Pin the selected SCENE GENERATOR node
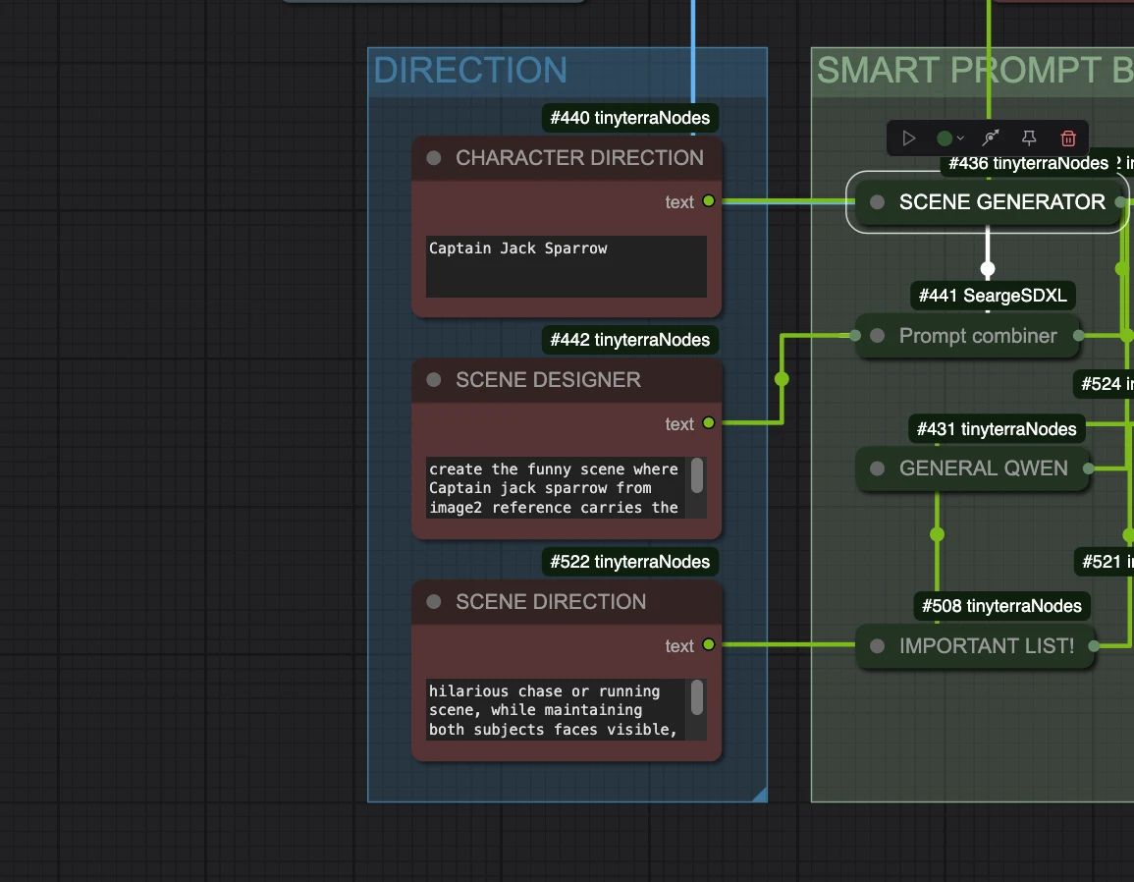Screen dimensions: 1134x882 tap(1029, 138)
